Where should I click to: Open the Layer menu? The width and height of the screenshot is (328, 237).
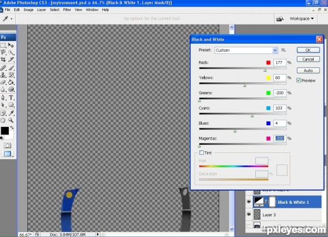(42, 10)
